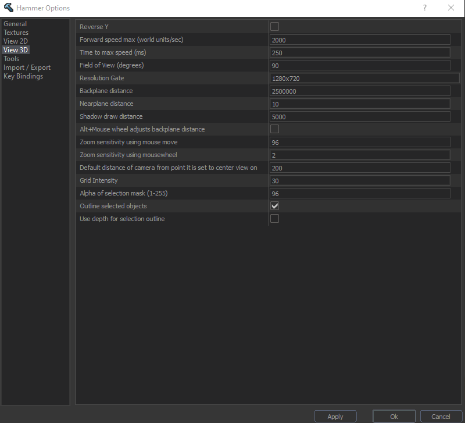Enable the Reverse Y checkbox
The width and height of the screenshot is (465, 423).
coord(274,26)
